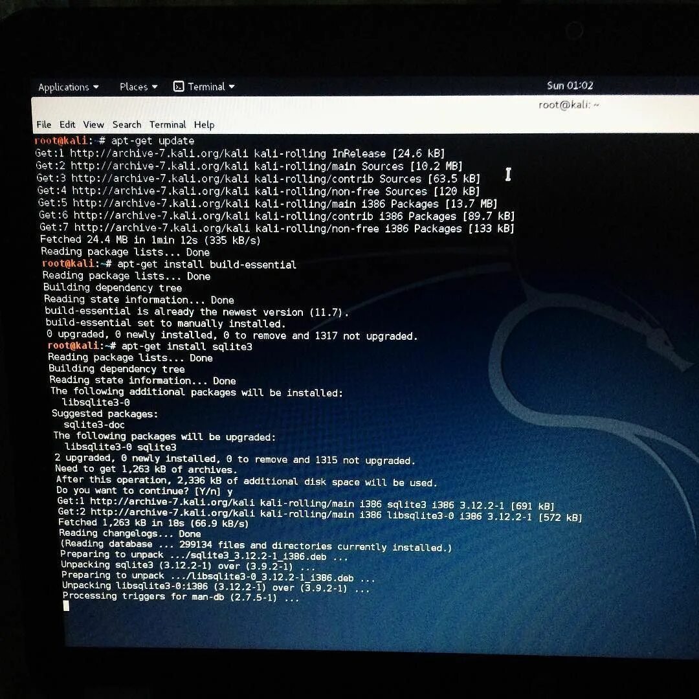Viewport: 699px width, 699px height.
Task: Click the root@kali window title
Action: (569, 105)
